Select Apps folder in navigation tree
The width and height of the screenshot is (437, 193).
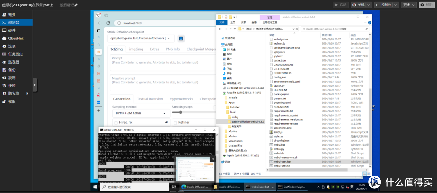231,102
